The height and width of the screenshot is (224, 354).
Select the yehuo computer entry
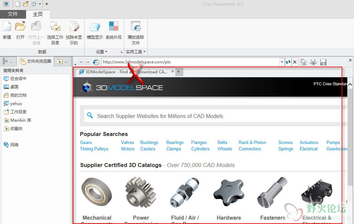pyautogui.click(x=13, y=104)
